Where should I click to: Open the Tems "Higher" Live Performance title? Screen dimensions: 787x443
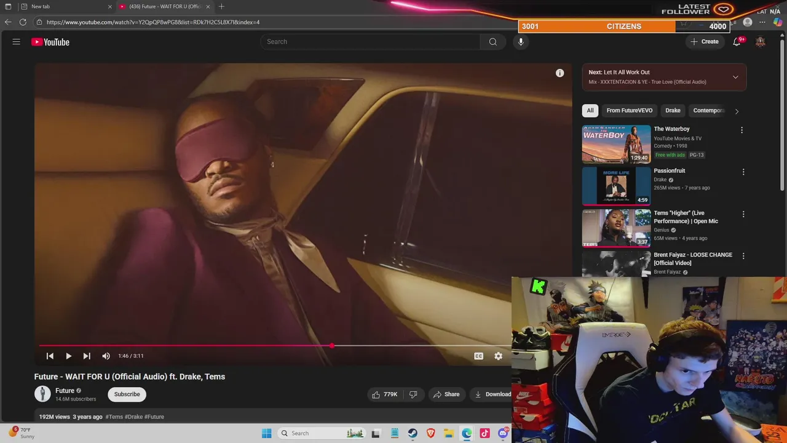(686, 217)
